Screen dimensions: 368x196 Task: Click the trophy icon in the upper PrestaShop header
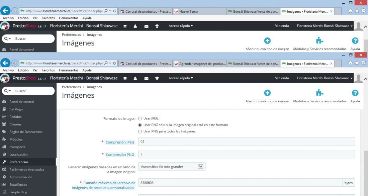coord(157,26)
